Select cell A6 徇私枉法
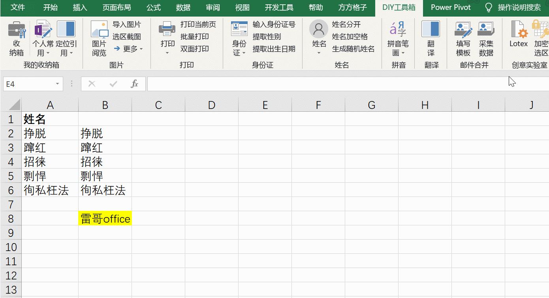Viewport: 549px width, 298px height. point(50,190)
